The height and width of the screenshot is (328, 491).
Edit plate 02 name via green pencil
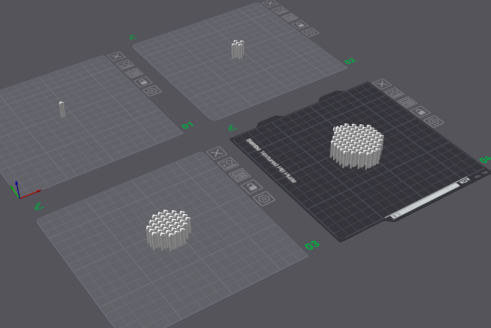133,37
